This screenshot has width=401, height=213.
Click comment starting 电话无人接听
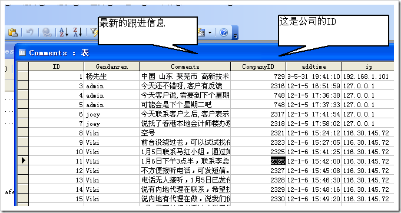pyautogui.click(x=185, y=180)
